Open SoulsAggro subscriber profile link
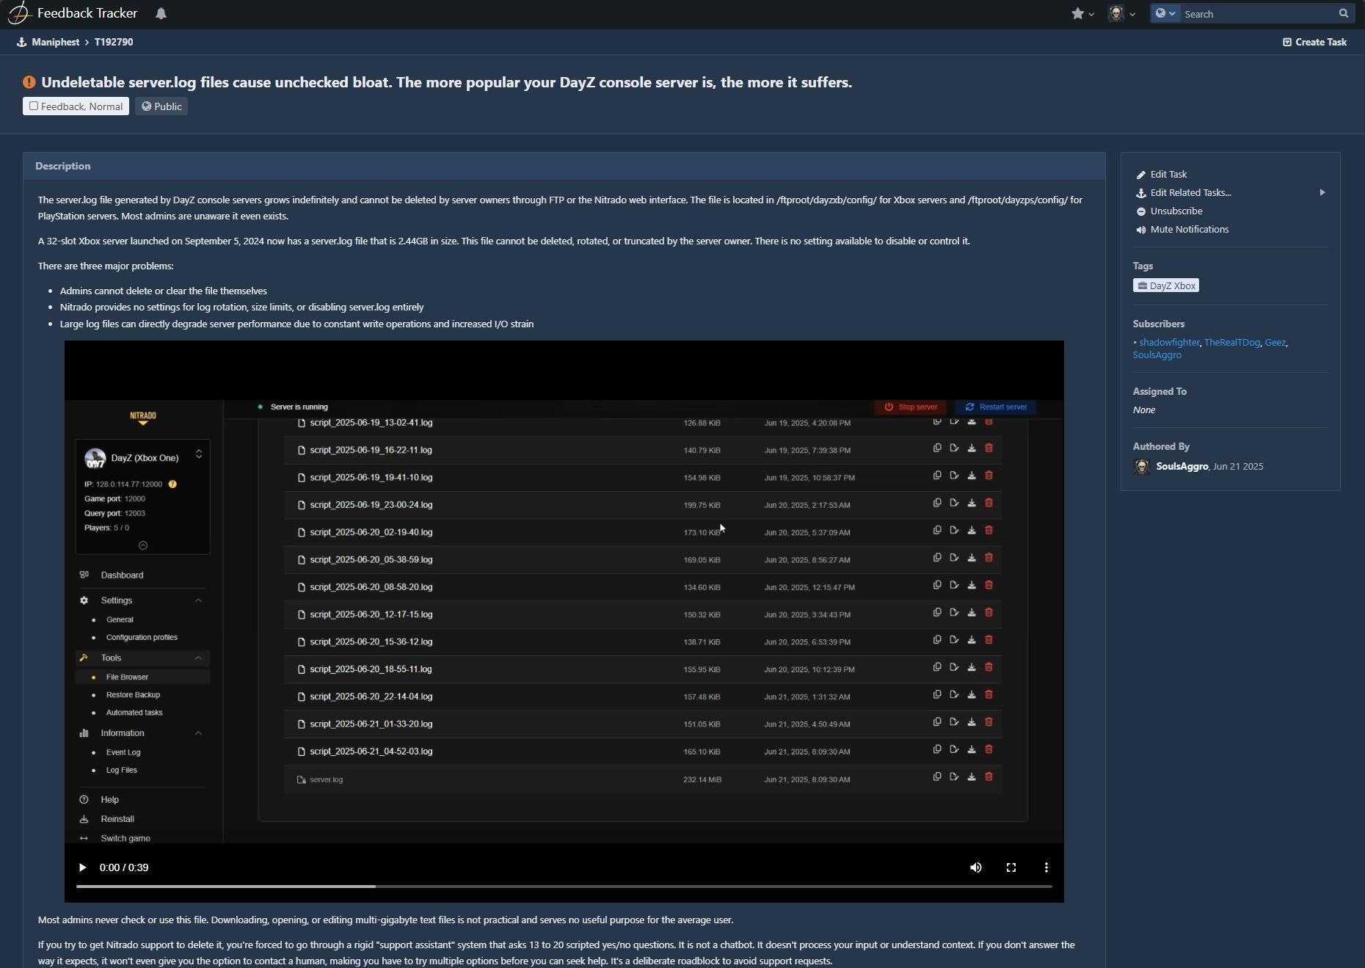This screenshot has width=1365, height=968. coord(1157,355)
